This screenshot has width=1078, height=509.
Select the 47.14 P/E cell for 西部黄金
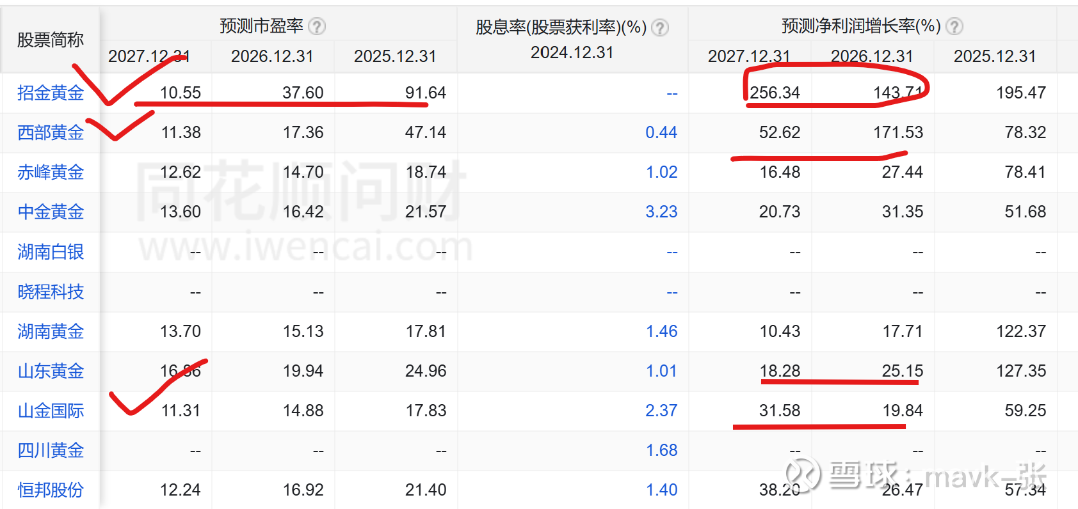(x=426, y=132)
